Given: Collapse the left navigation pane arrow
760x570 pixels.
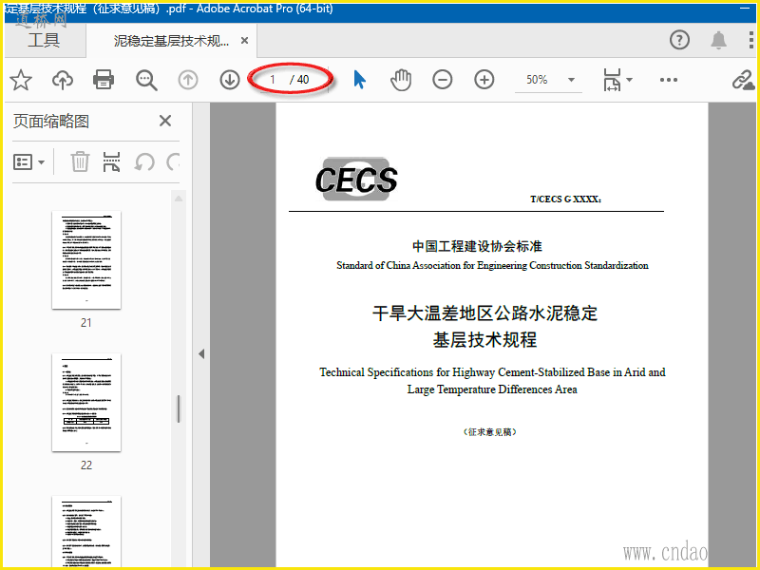Looking at the screenshot, I should click(x=201, y=353).
